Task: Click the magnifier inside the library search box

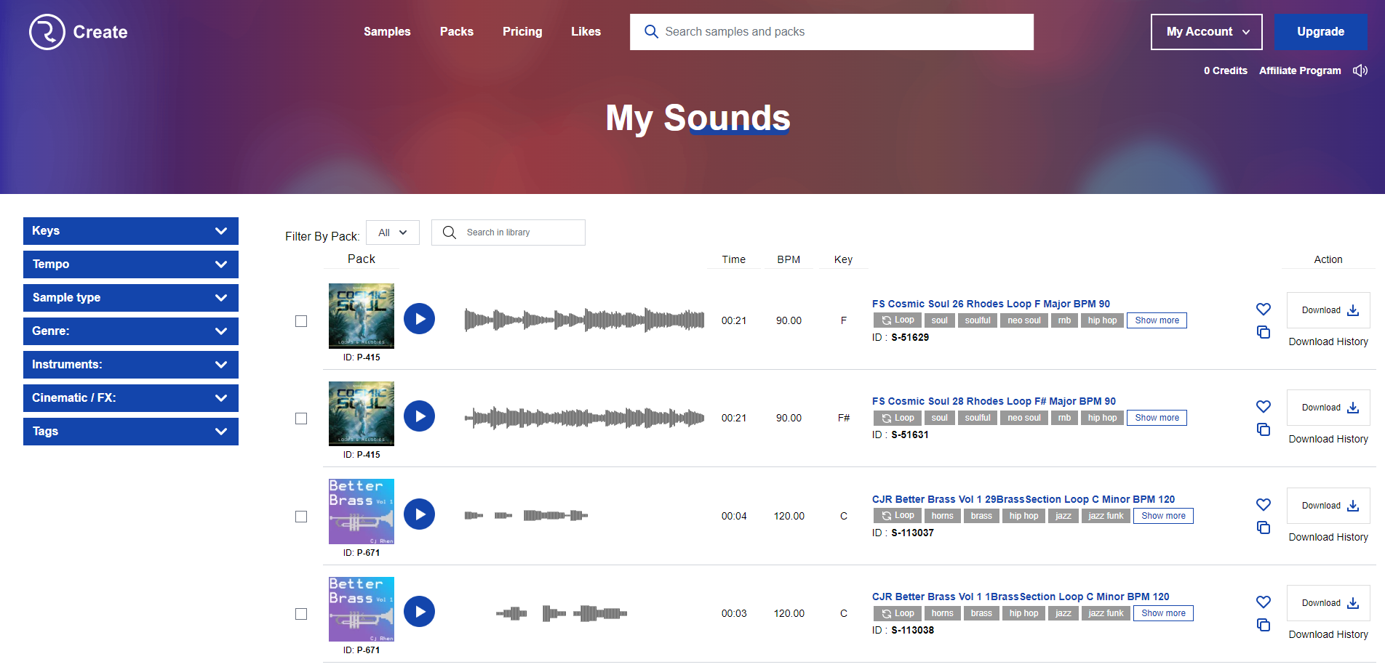Action: click(x=450, y=232)
